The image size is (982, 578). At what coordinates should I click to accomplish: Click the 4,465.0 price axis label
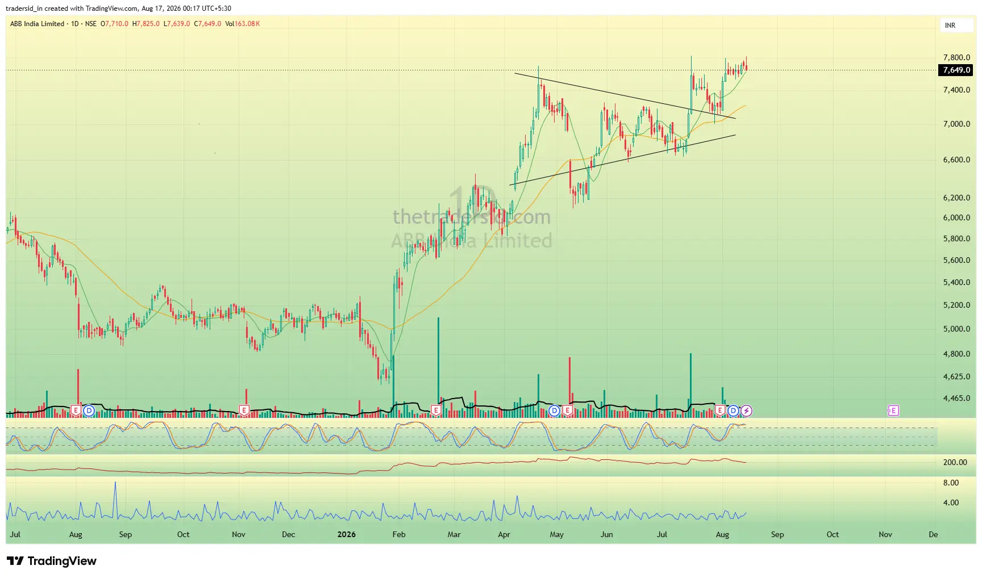[x=956, y=398]
